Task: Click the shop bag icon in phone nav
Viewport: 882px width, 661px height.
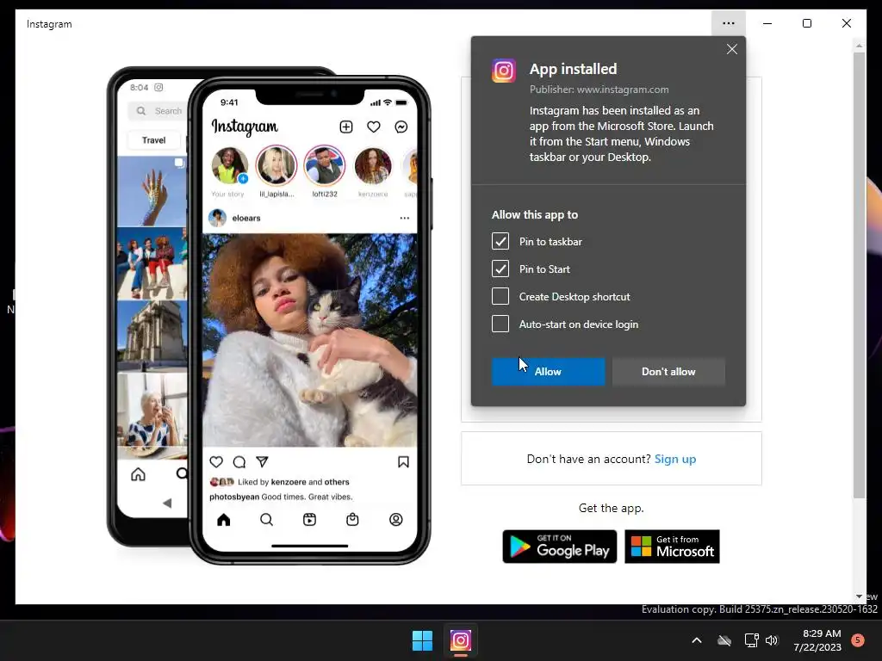Action: (x=352, y=519)
